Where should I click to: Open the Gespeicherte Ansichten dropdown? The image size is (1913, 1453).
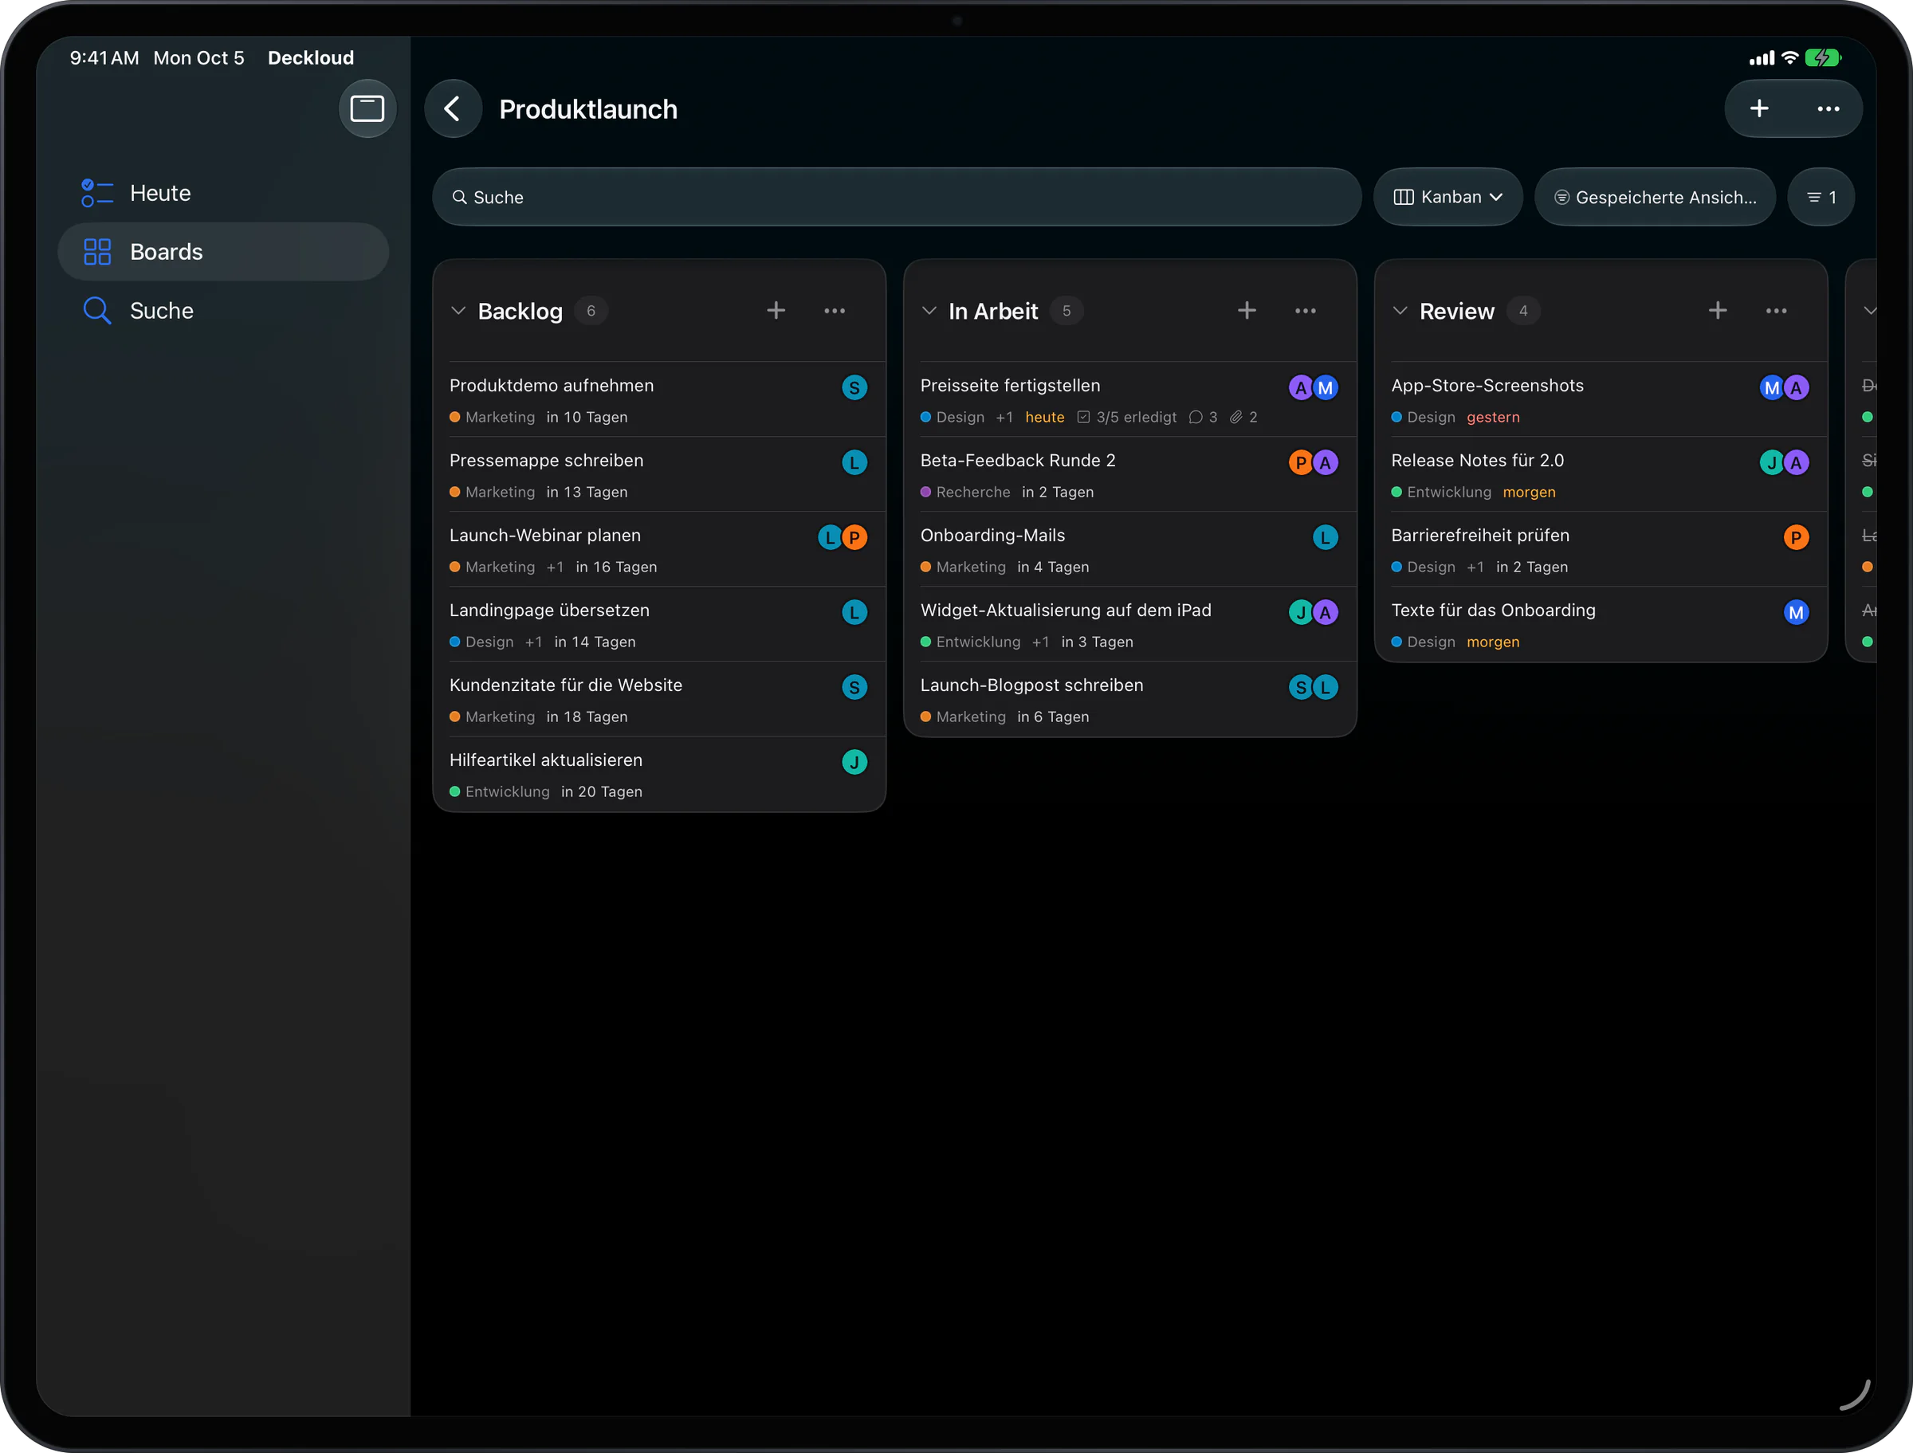(1656, 197)
